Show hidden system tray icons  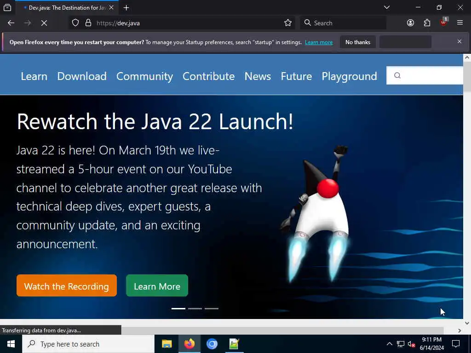click(389, 344)
